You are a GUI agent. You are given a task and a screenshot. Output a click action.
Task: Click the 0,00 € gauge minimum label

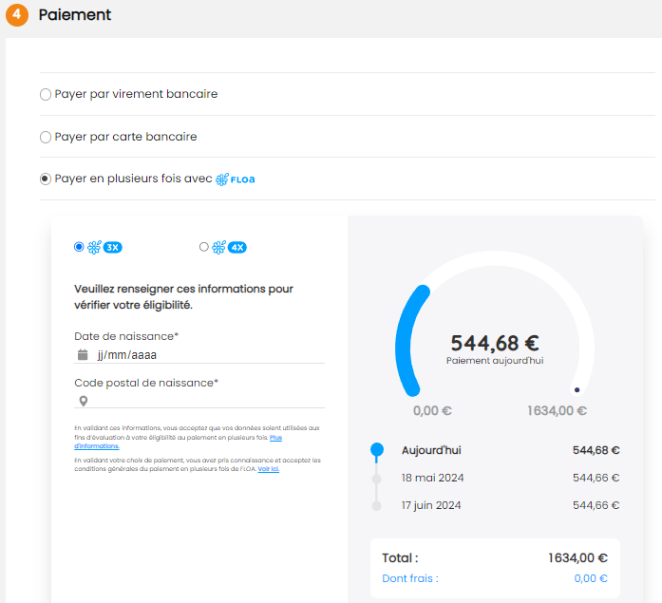pos(432,410)
